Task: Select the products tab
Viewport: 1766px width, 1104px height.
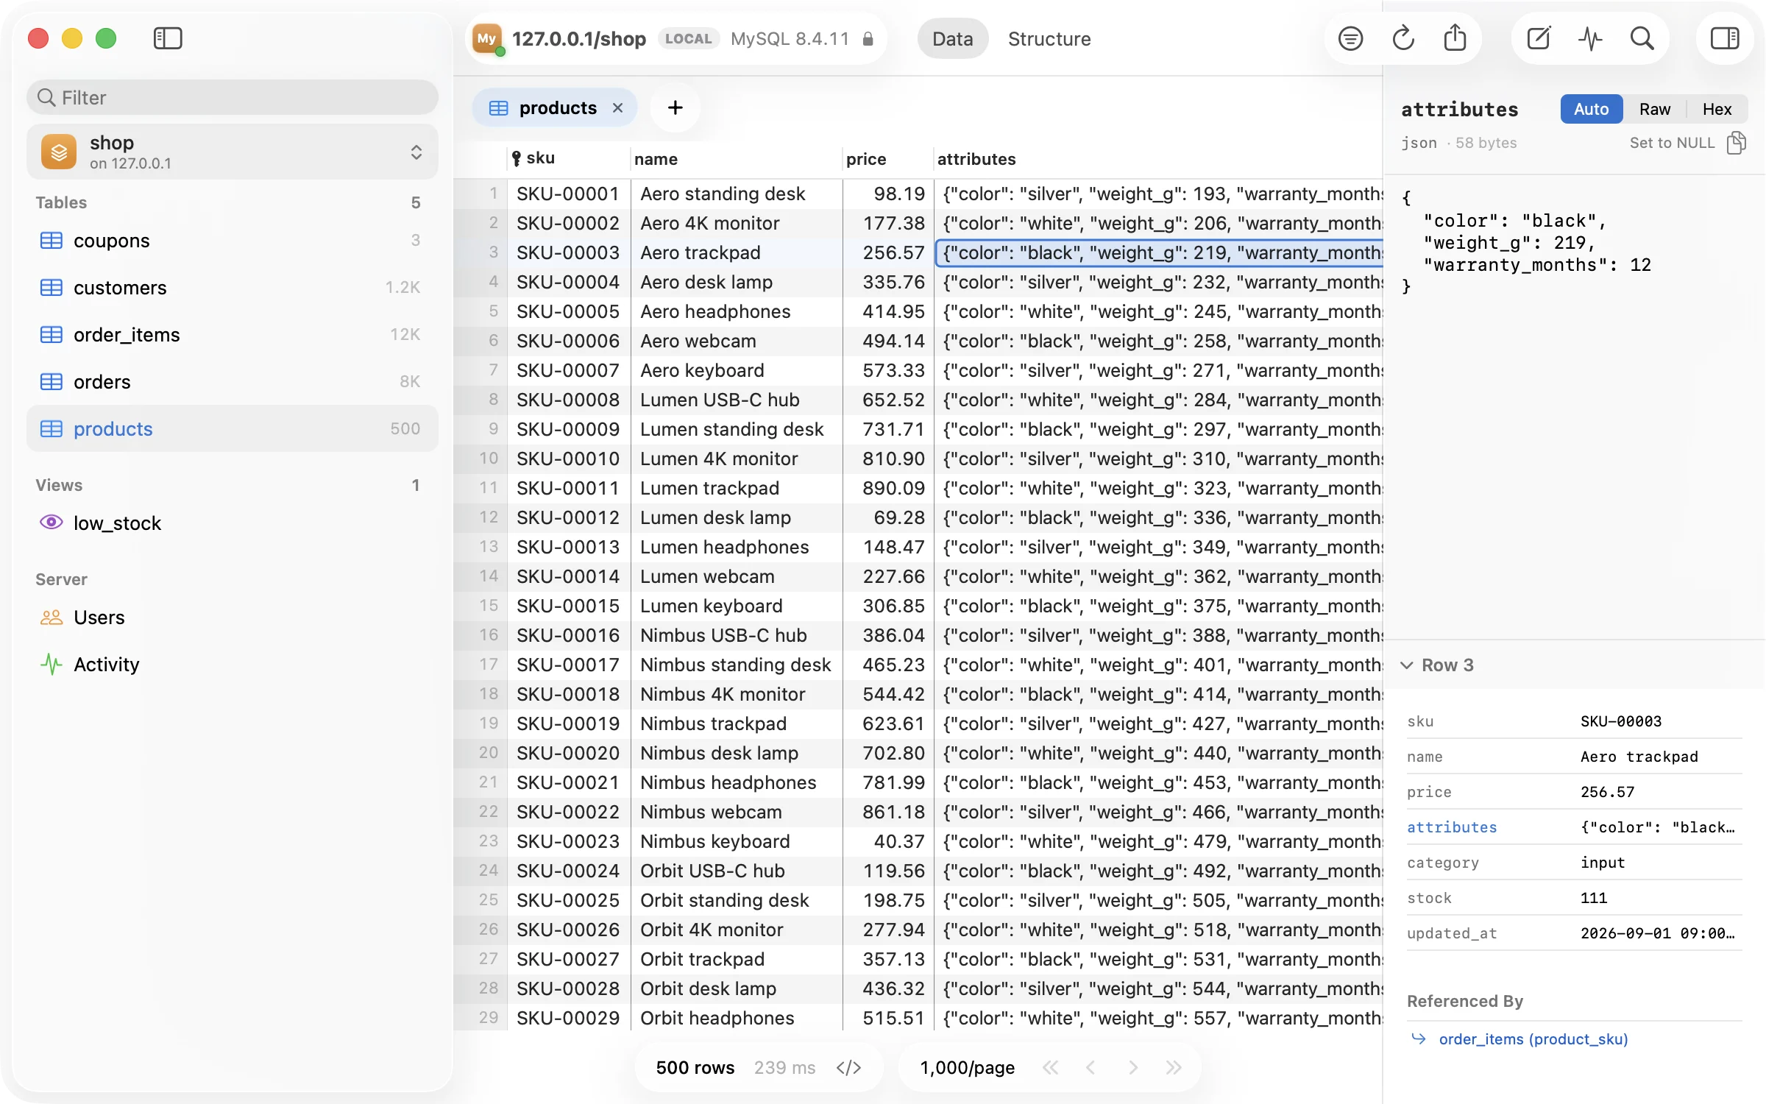Action: (x=556, y=108)
